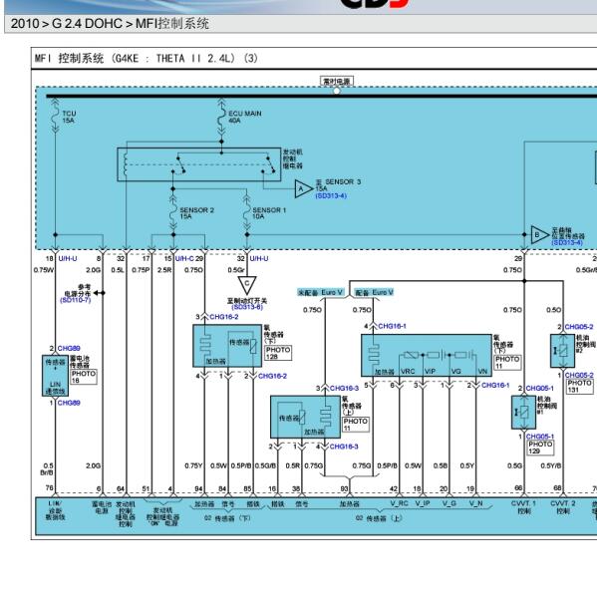597x601 pixels.
Task: Click the CVVT 1 控制 ECU pin label
Action: click(x=523, y=507)
